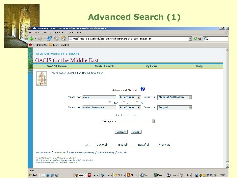
Task: Open the Yale University Library footer link
Action: (x=82, y=152)
